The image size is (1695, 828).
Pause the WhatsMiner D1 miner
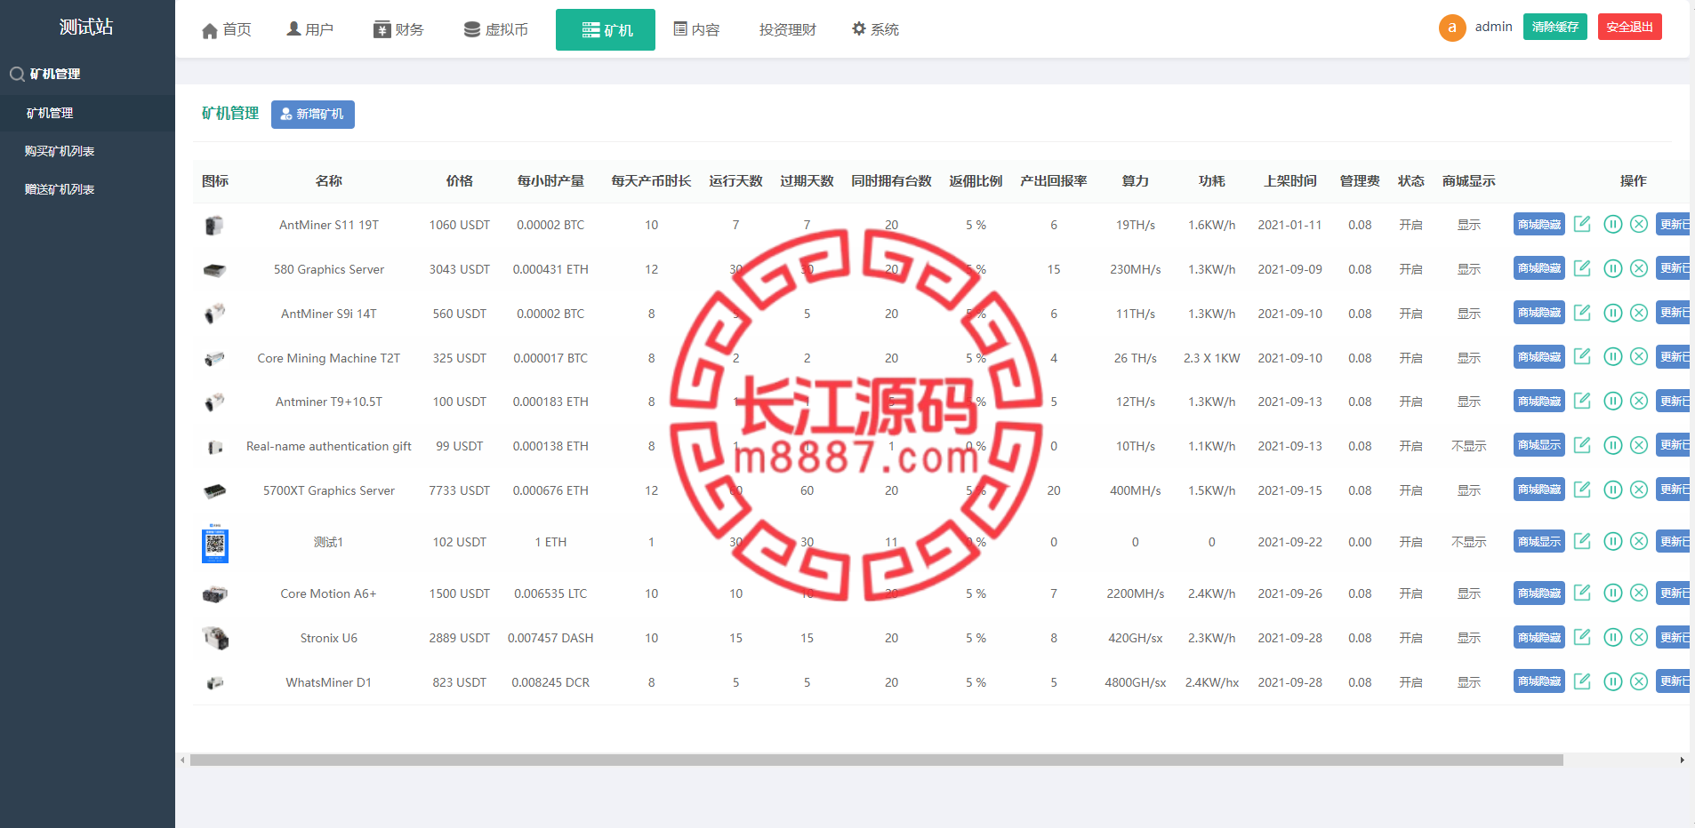click(1613, 681)
